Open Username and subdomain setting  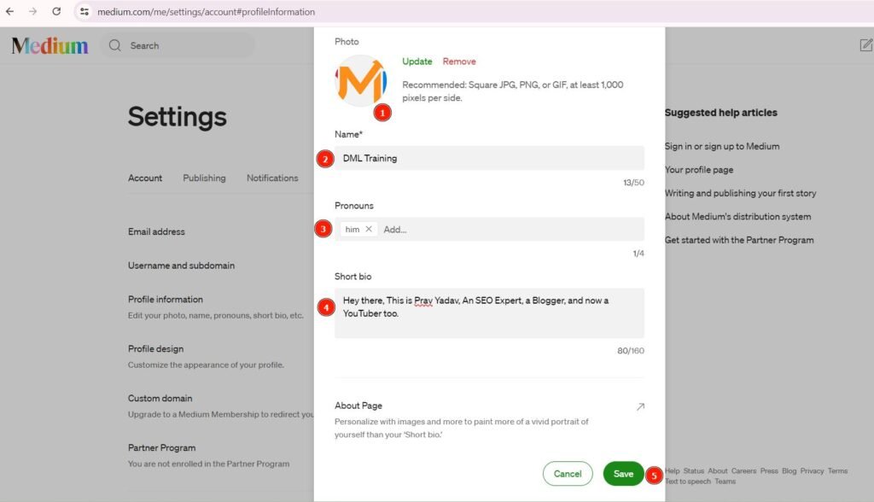pos(181,266)
